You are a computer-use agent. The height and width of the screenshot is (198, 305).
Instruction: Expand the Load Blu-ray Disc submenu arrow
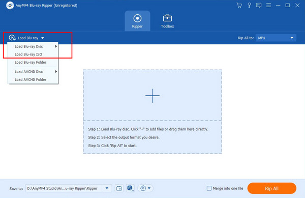[x=56, y=46]
